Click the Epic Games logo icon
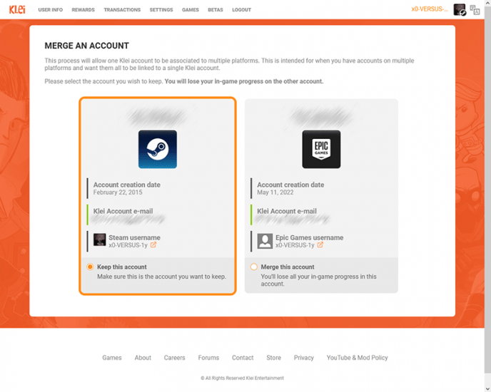The image size is (491, 392). tap(321, 149)
